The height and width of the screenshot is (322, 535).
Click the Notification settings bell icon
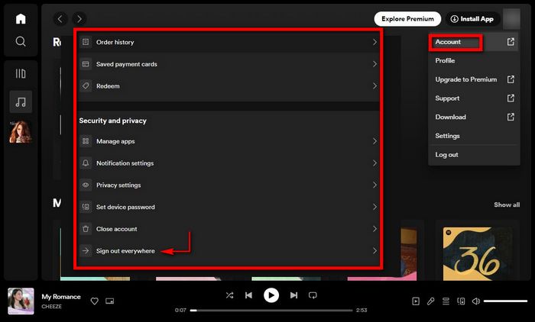coord(86,163)
